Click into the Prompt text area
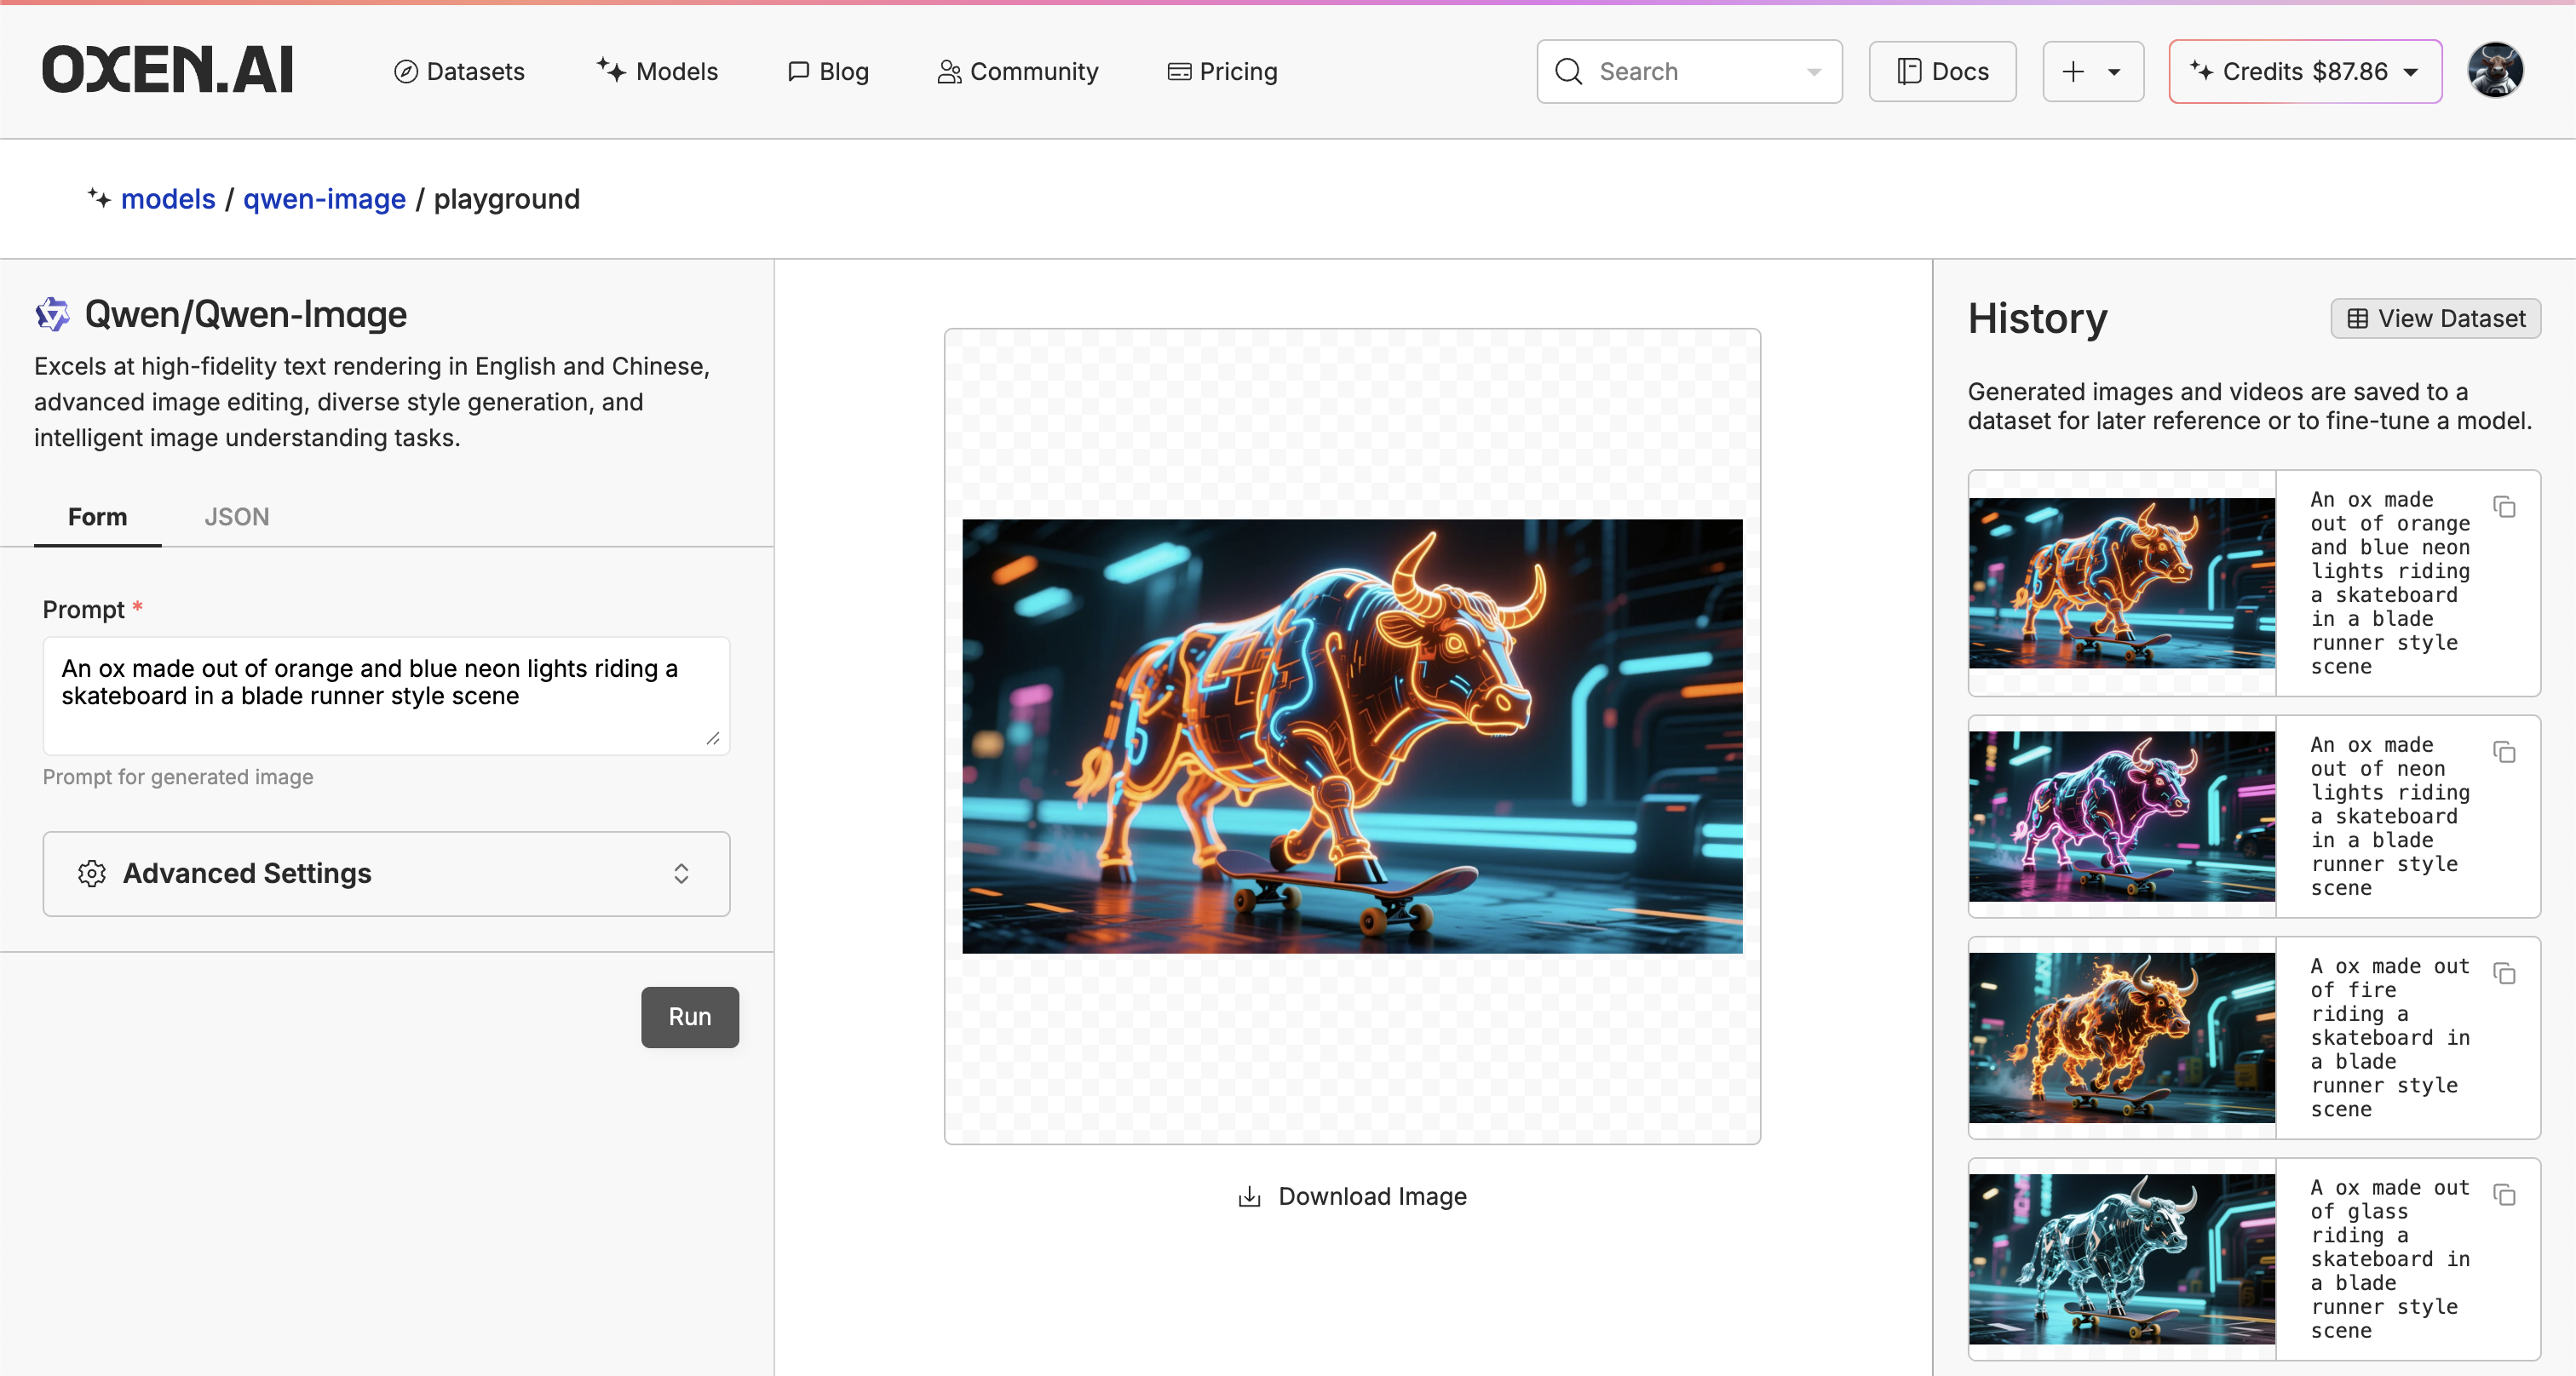Viewport: 2576px width, 1376px height. tap(385, 695)
